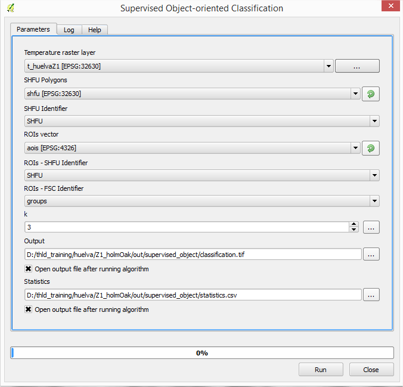Close the dialog with the red X
The width and height of the screenshot is (403, 387).
coord(390,6)
